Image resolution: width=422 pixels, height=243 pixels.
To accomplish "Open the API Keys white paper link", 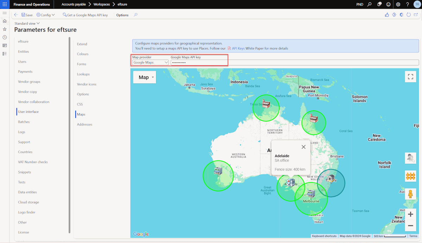I will pyautogui.click(x=238, y=48).
